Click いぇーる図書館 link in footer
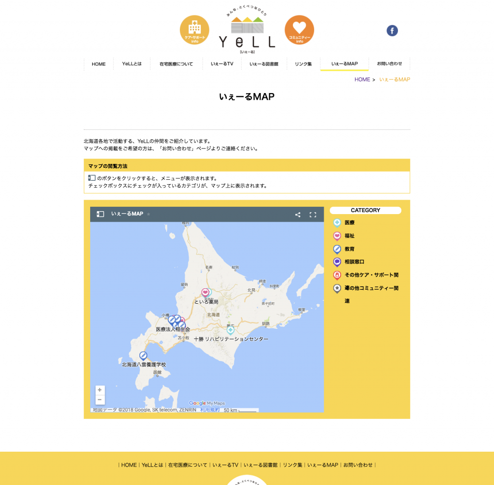This screenshot has width=494, height=485. pyautogui.click(x=261, y=465)
